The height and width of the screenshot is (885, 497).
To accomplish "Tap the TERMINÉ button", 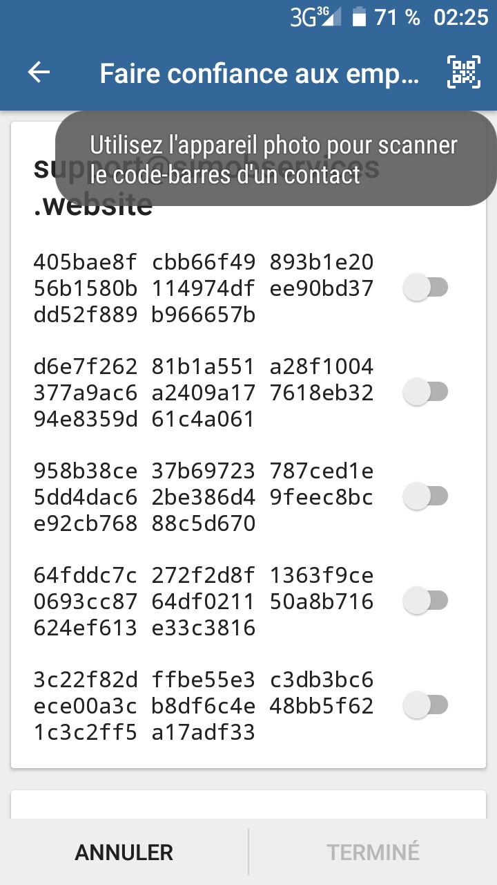I will (373, 852).
